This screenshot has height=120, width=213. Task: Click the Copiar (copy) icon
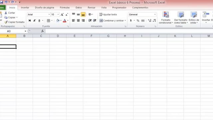coord(6,17)
